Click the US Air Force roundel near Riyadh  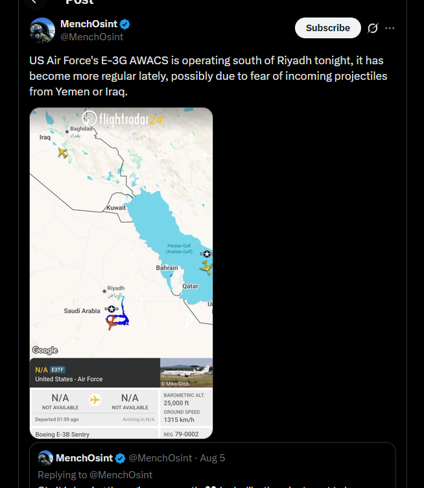pos(112,309)
